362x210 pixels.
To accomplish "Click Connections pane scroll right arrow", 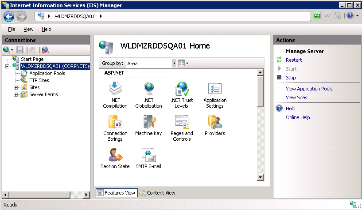I will click(x=86, y=195).
